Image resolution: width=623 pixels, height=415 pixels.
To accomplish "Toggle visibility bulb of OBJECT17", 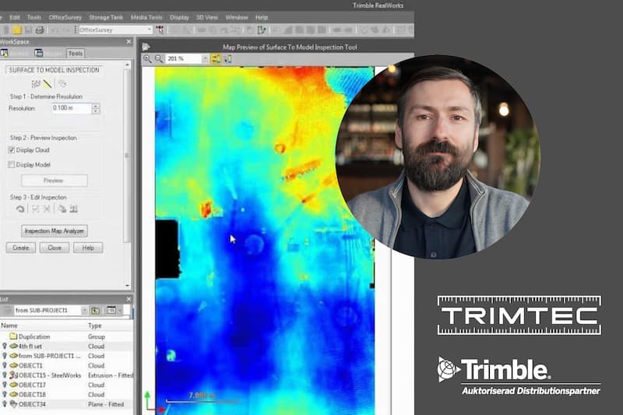I will [x=5, y=385].
